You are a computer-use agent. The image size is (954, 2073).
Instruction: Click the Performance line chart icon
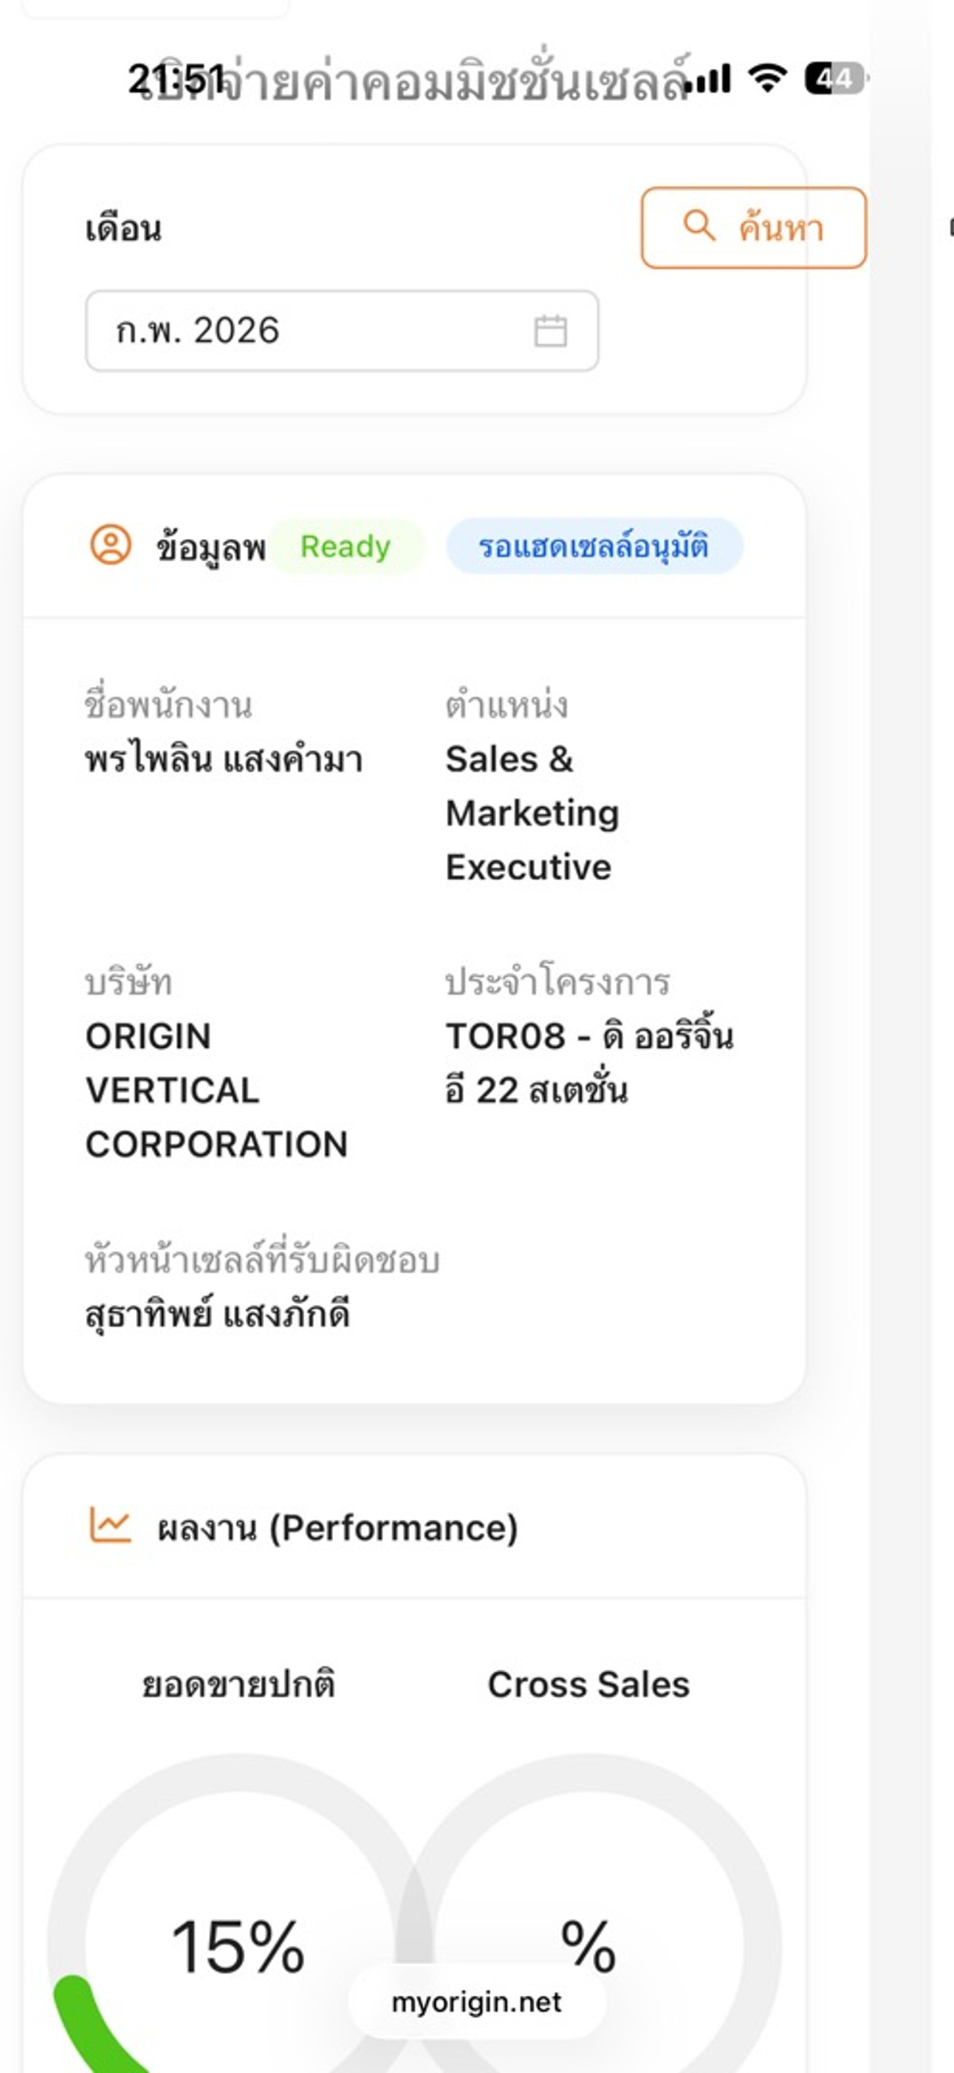click(x=111, y=1526)
